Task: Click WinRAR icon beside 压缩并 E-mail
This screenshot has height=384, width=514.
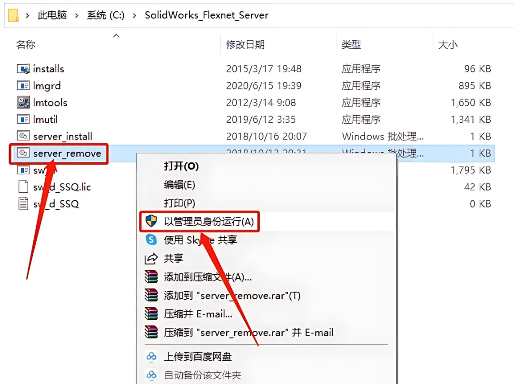Action: coord(151,314)
